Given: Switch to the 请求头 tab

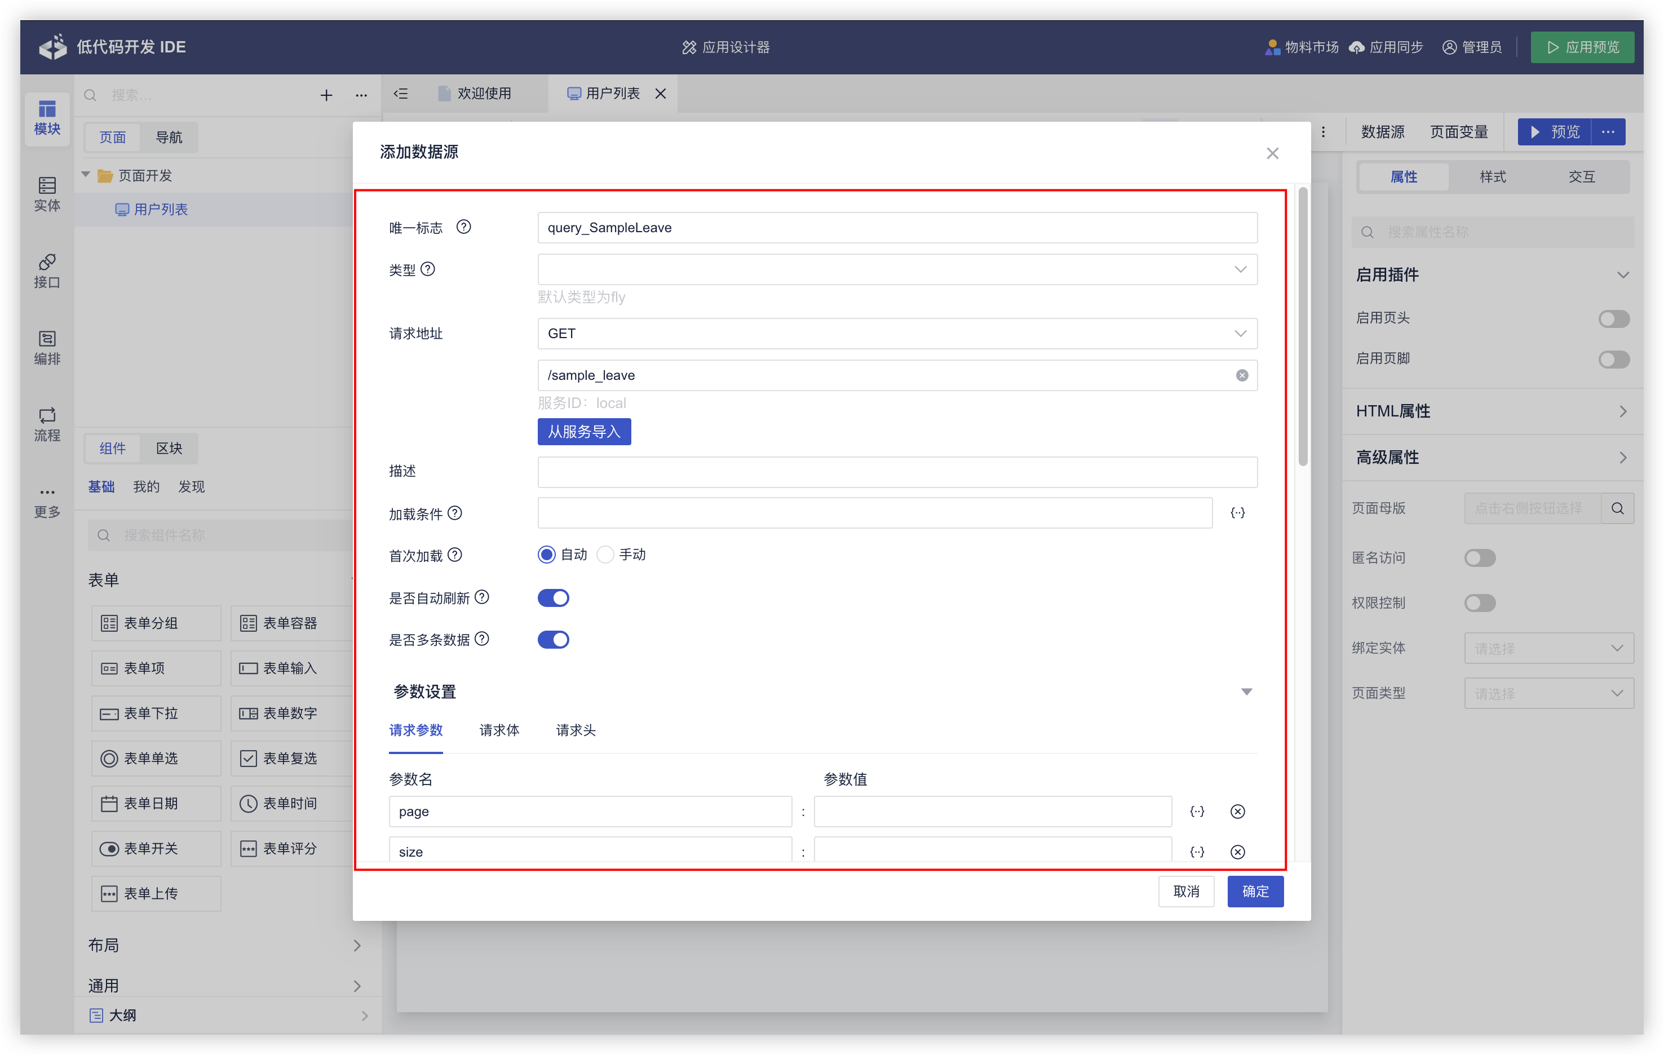Looking at the screenshot, I should (x=576, y=730).
